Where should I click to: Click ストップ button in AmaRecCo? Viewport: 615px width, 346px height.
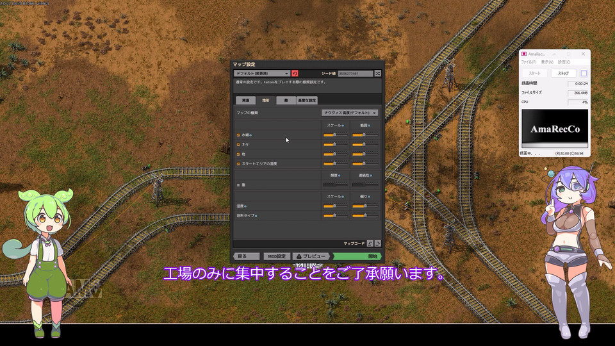point(563,73)
